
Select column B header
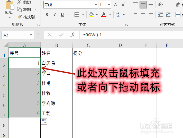(x=57, y=45)
